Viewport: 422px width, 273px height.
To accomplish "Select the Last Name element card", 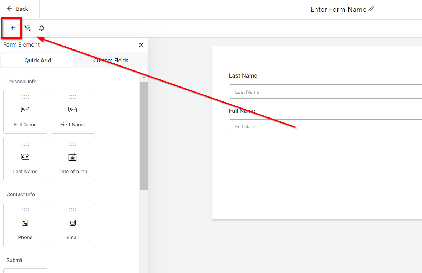I will (x=25, y=159).
